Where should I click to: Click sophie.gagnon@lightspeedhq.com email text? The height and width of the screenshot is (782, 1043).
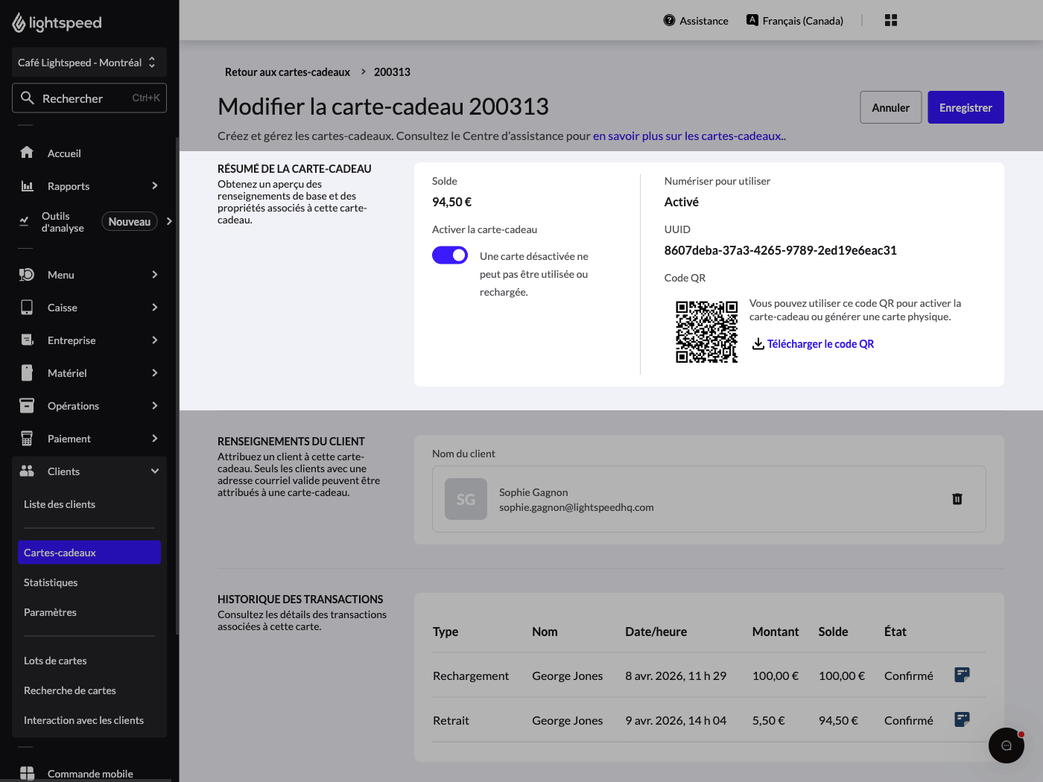coord(577,507)
